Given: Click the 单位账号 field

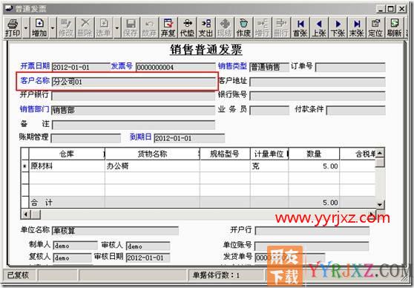Looking at the screenshot, I should click(x=312, y=246).
